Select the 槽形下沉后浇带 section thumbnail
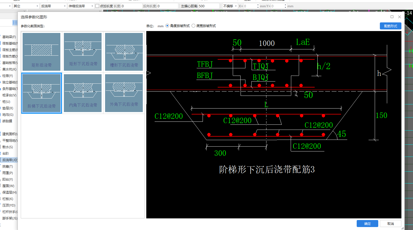413x230 pixels. pos(124,52)
